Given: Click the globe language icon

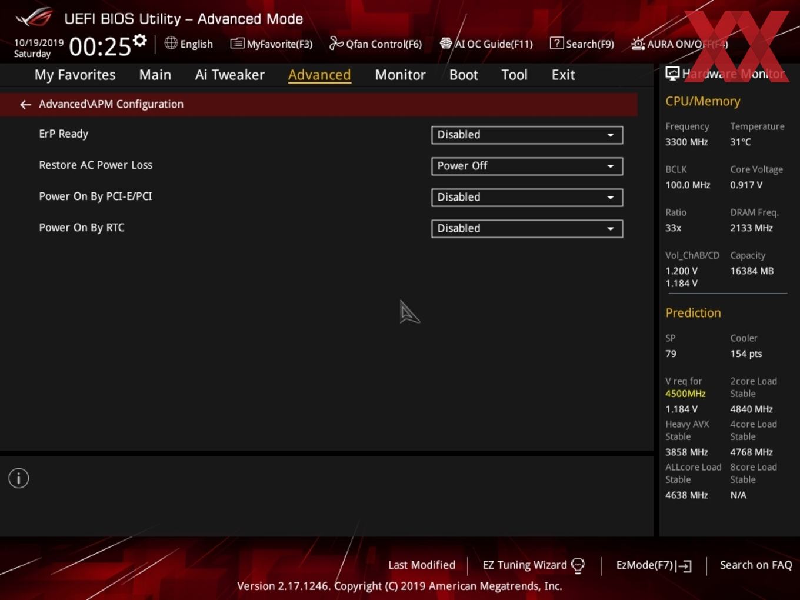Looking at the screenshot, I should point(171,43).
